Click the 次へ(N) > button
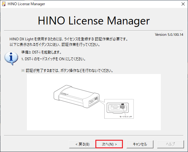Screen dimensions: 188x152 (109, 144)
